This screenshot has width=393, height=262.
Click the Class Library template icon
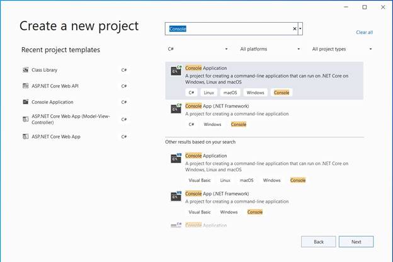(x=26, y=70)
